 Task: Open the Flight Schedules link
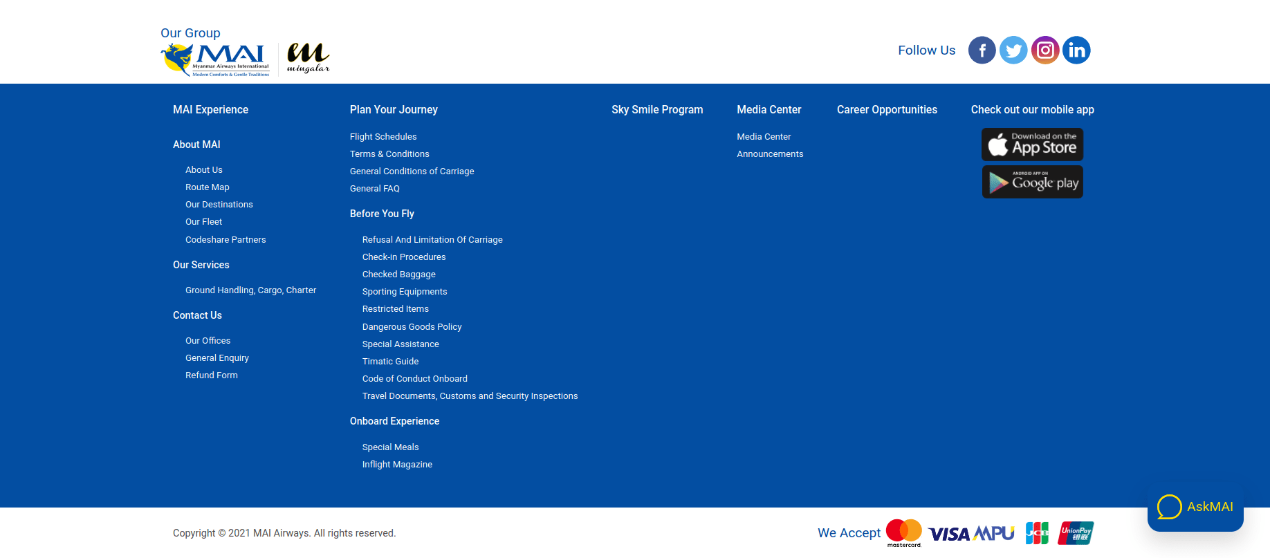tap(383, 137)
